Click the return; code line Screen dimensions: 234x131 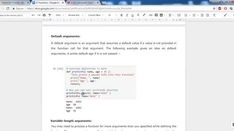pos(75,84)
